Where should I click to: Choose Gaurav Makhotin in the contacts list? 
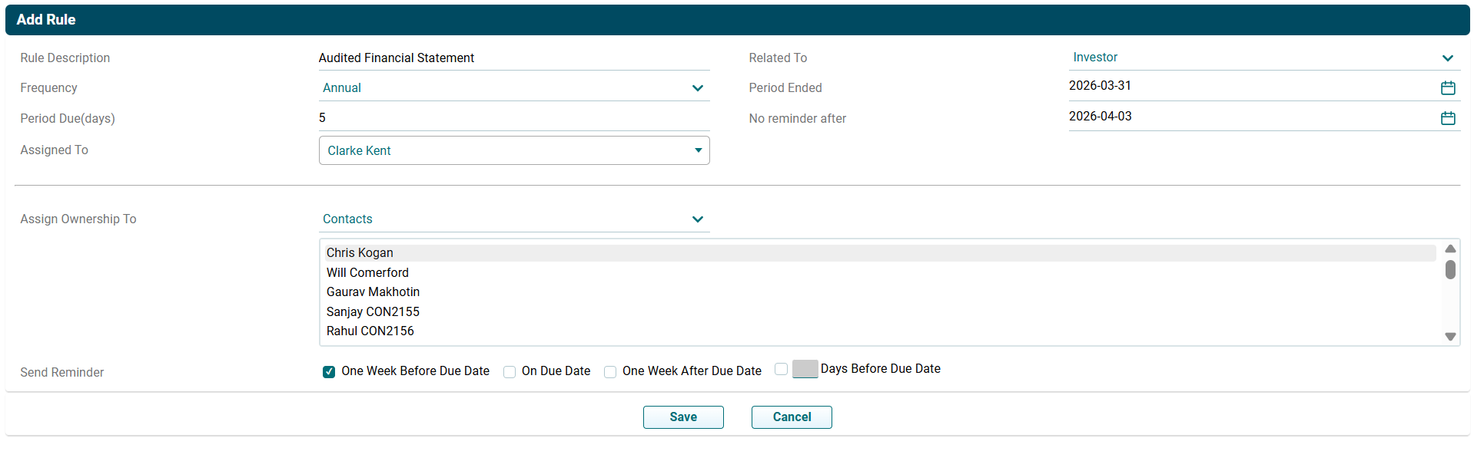[x=373, y=292]
